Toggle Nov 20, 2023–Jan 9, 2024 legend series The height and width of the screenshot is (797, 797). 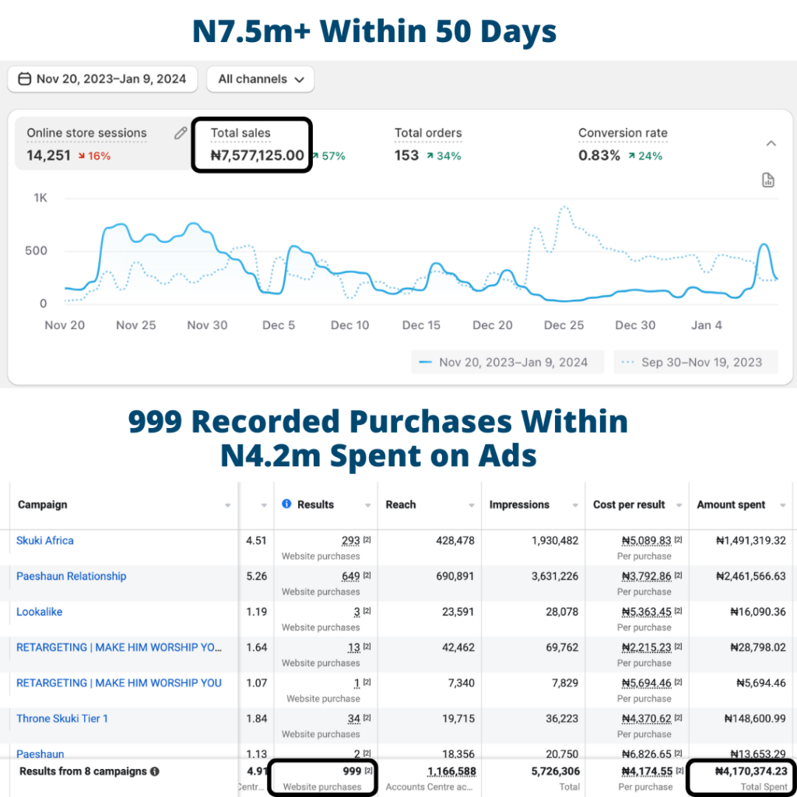503,362
